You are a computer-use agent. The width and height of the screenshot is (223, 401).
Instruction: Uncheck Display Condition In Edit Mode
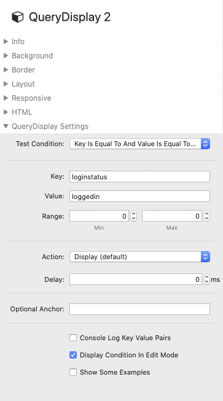73,355
